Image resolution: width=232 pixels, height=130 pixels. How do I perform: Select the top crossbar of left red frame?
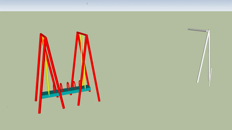tap(43, 35)
